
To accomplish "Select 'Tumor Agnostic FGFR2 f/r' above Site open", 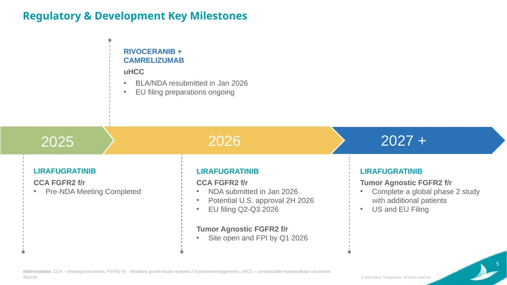I will [242, 229].
